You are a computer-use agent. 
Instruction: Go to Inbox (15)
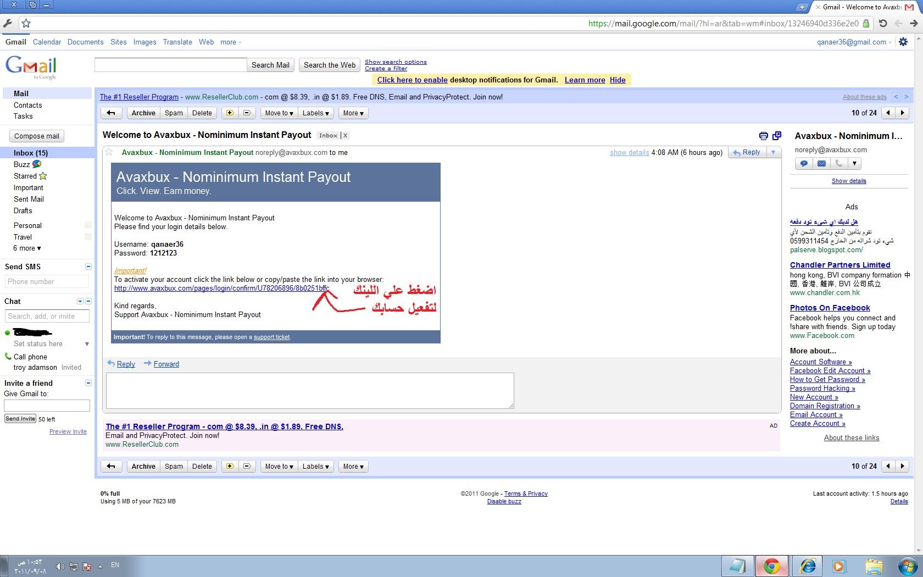click(x=31, y=153)
